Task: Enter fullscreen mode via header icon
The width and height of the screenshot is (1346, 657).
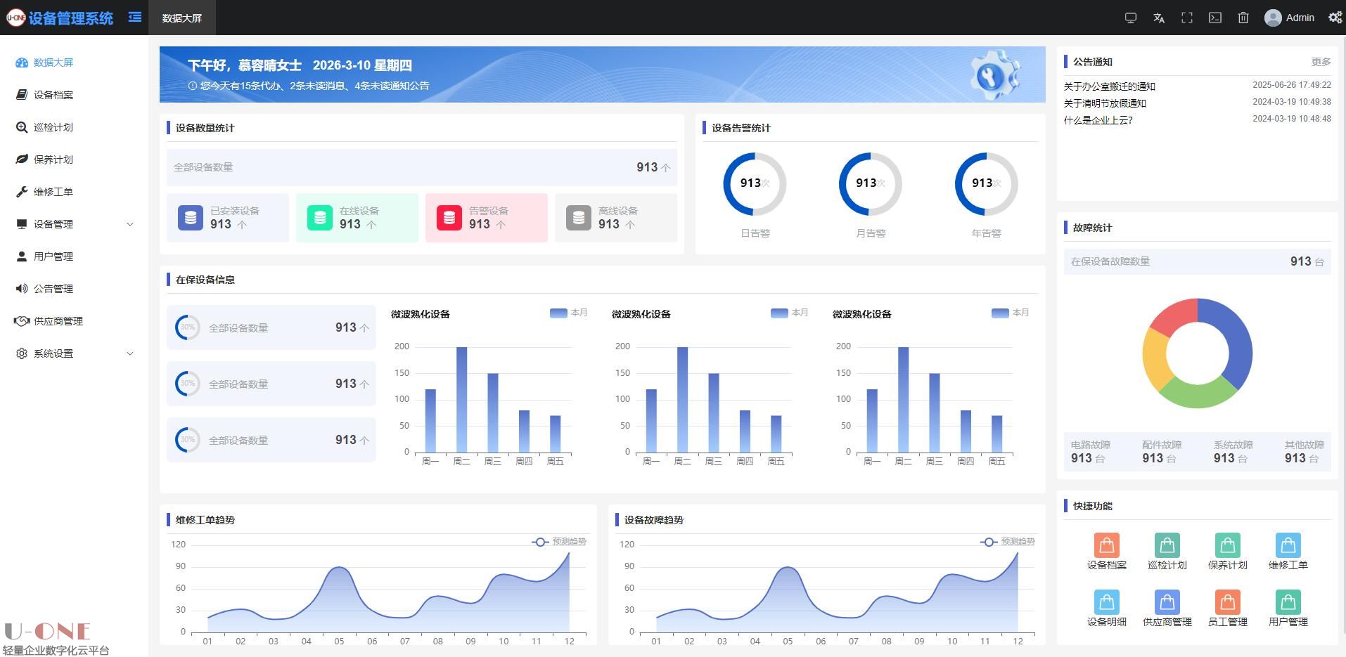Action: [x=1187, y=18]
